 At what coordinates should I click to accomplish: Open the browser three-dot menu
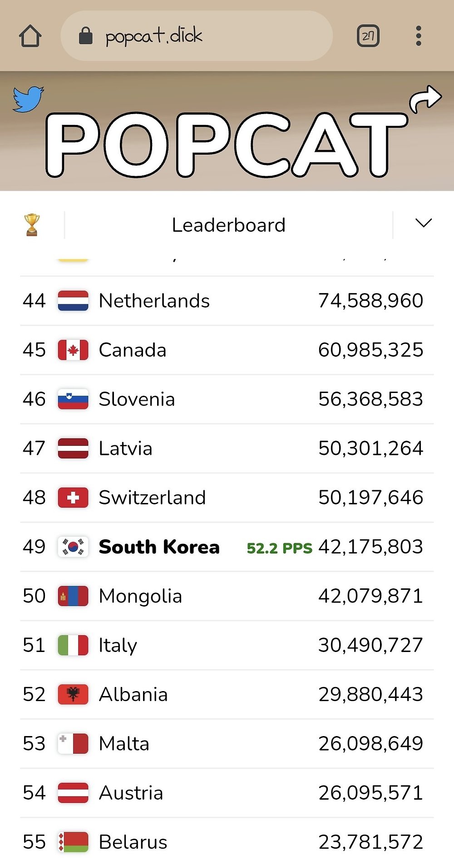point(419,36)
